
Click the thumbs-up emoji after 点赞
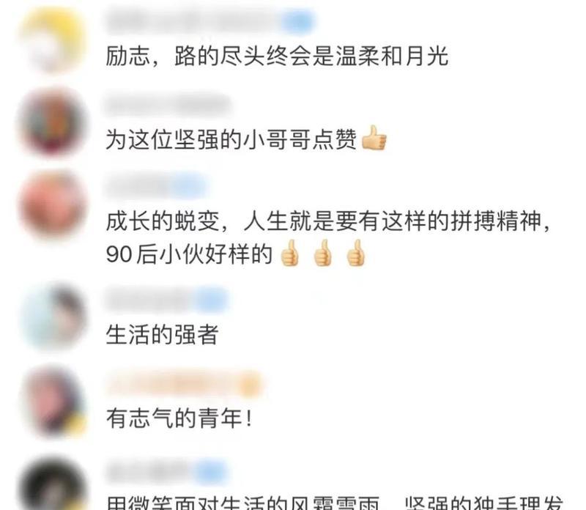pos(374,138)
